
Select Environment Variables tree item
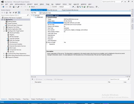(16, 44)
